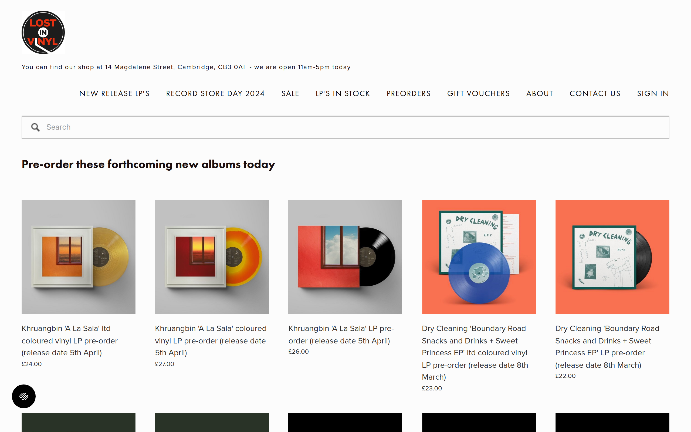Open Dry Cleaning black vinyl LP thumbnail
This screenshot has width=691, height=432.
tap(612, 257)
